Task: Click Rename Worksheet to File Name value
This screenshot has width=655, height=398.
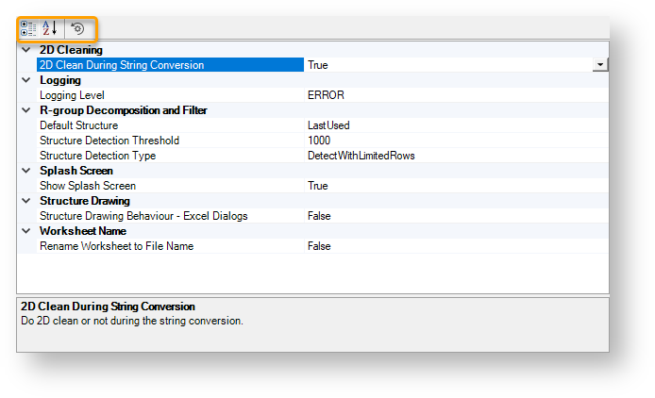Action: 320,246
